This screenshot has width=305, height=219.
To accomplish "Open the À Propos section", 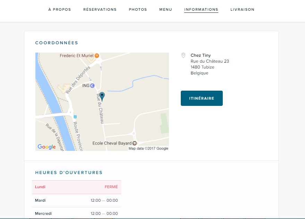I will (60, 9).
